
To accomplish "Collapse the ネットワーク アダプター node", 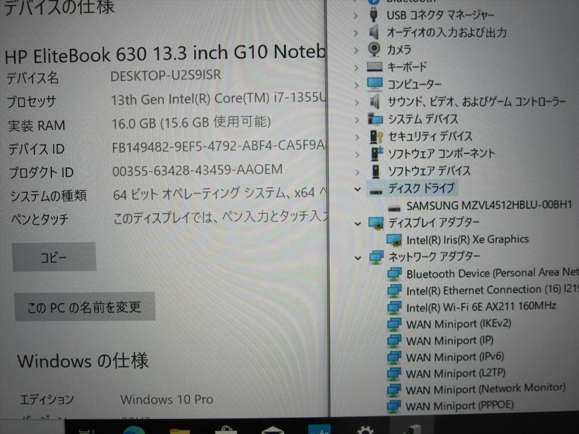I will click(358, 258).
